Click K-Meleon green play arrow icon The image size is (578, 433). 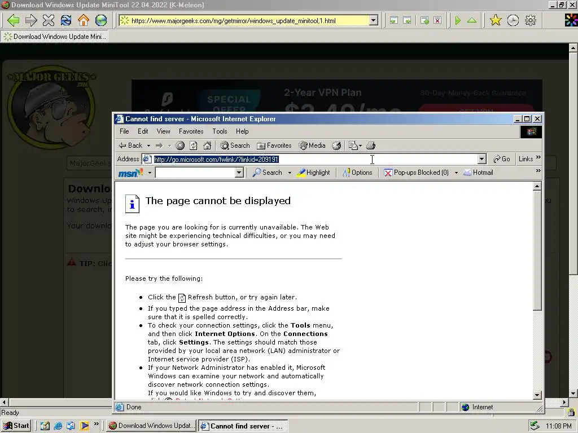tap(458, 20)
